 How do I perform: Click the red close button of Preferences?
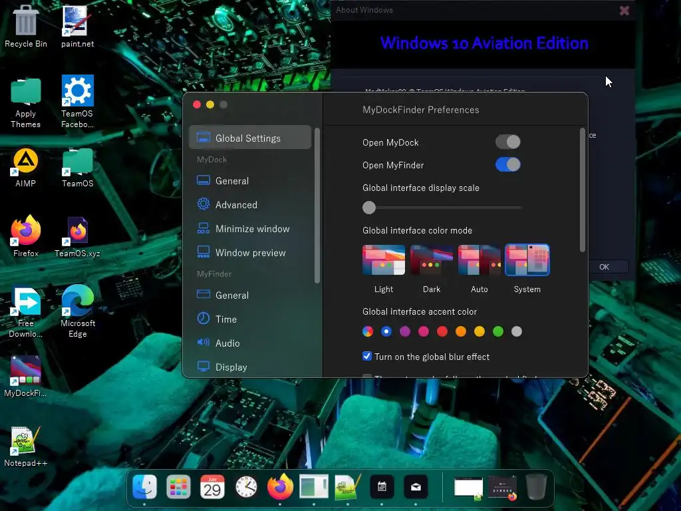197,104
